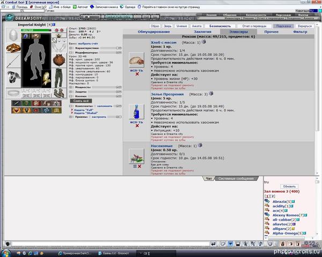Toggle the music note sound icon
This screenshot has width=322, height=257.
(261, 244)
